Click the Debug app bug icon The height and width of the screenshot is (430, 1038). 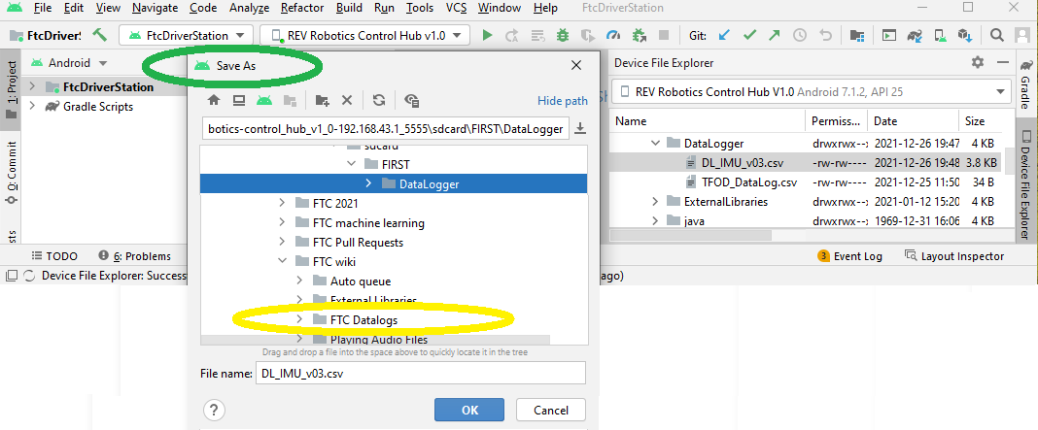[563, 35]
